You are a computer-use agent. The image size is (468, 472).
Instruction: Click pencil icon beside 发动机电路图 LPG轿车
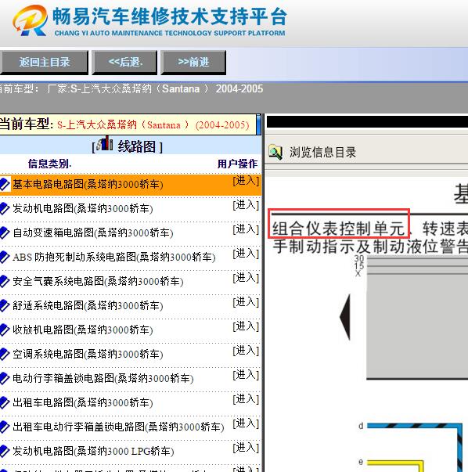pos(5,451)
